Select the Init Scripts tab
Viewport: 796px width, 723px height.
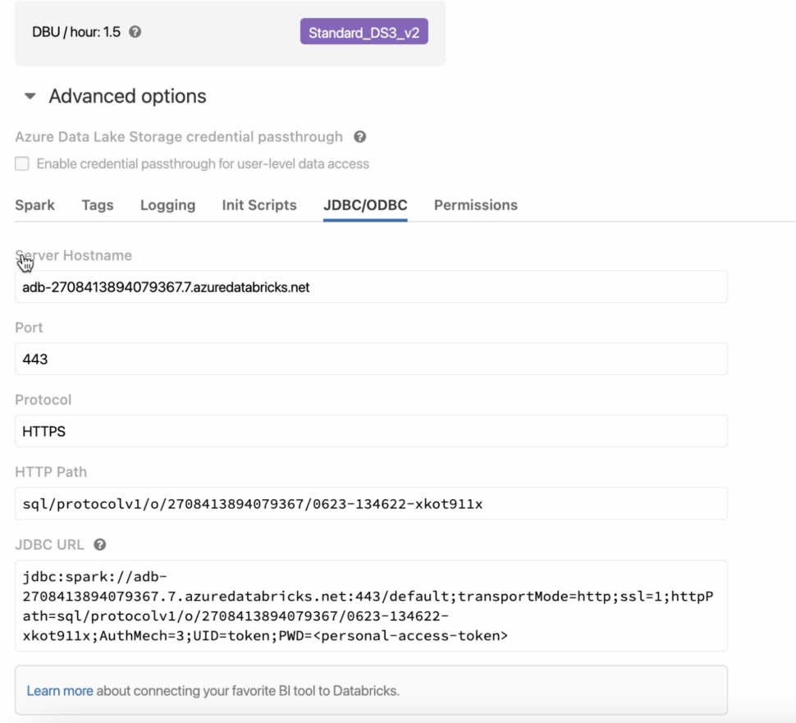click(x=259, y=205)
